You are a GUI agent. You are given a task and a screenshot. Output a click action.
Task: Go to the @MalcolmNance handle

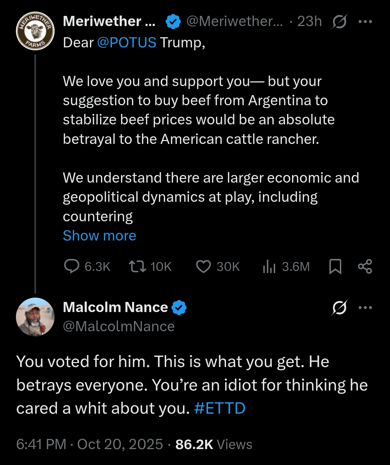(x=118, y=327)
